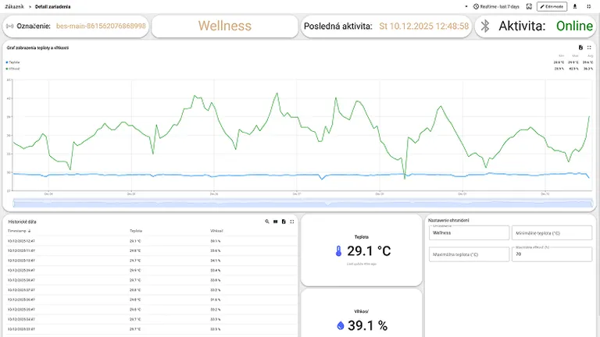
Task: Click the 29.1 °C temperature value
Action: (369, 251)
